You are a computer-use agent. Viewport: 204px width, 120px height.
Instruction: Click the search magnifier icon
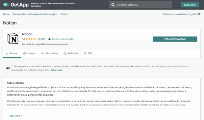point(113,5)
